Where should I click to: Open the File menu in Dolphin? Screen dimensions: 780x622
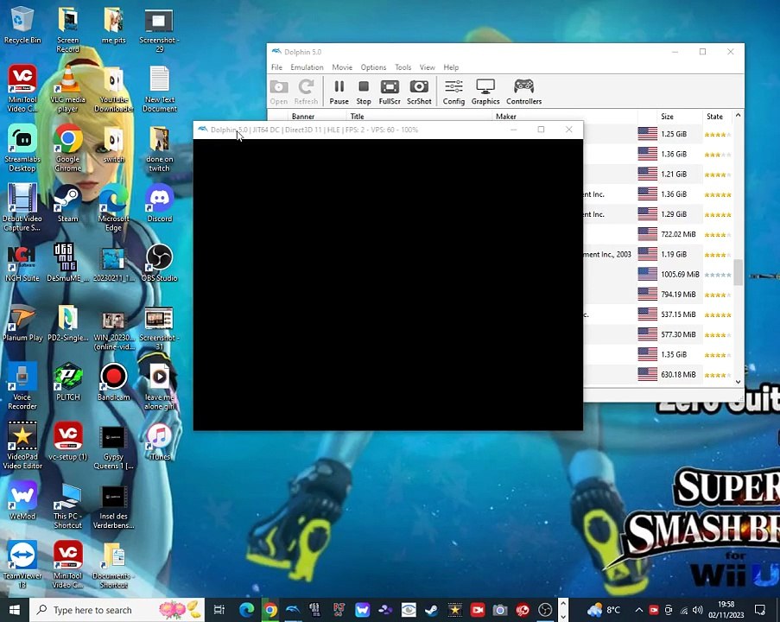276,67
